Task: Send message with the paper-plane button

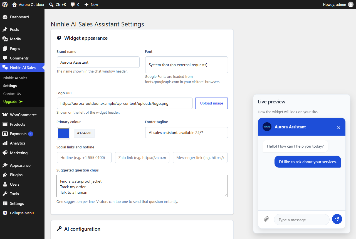Action: click(x=337, y=219)
